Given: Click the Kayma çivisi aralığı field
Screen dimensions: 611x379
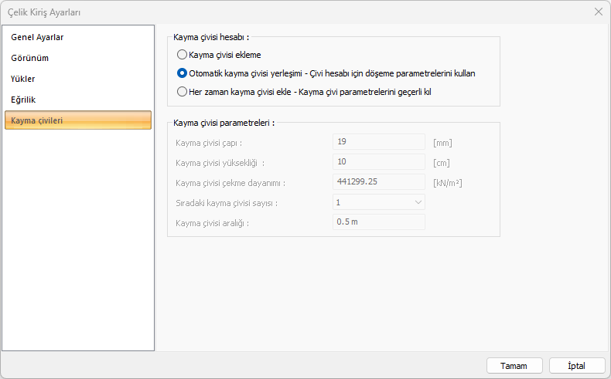Looking at the screenshot, I should (x=379, y=222).
